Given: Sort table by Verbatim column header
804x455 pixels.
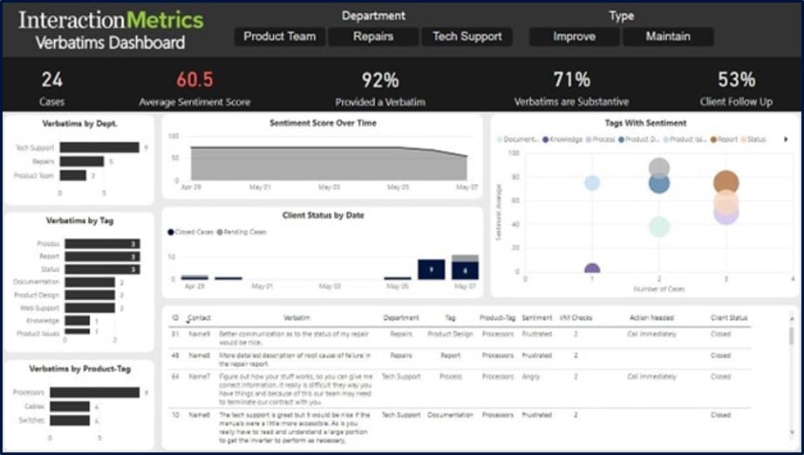Looking at the screenshot, I should 296,317.
